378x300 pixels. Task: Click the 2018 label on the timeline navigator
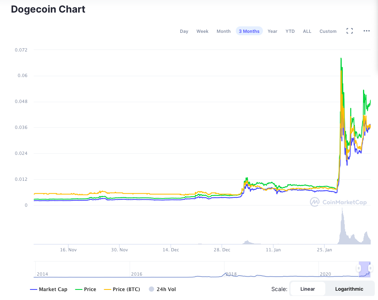pos(231,274)
